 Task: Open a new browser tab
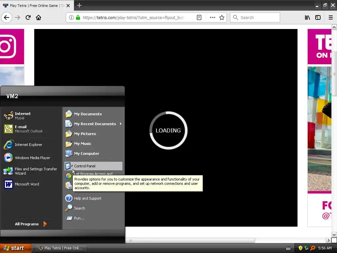pyautogui.click(x=79, y=5)
